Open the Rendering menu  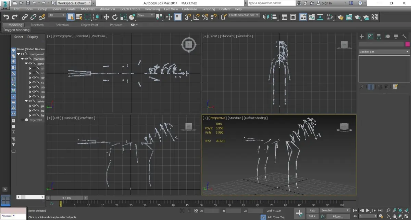click(x=152, y=9)
